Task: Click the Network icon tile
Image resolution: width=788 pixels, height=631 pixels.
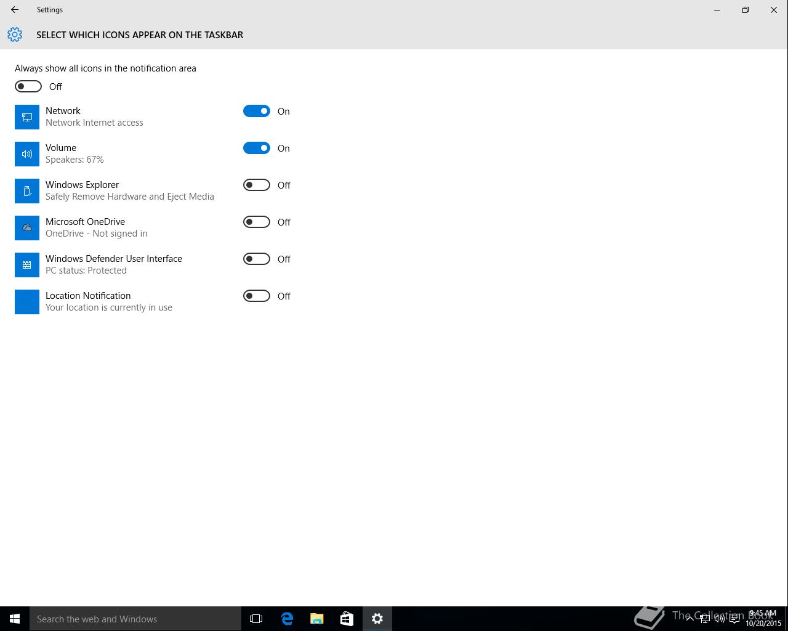Action: [x=27, y=117]
